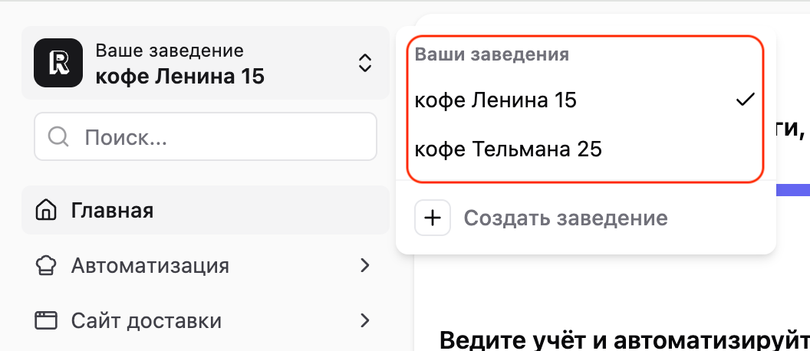The image size is (810, 351).
Task: Click the house icon beside Главная
Action: (47, 210)
